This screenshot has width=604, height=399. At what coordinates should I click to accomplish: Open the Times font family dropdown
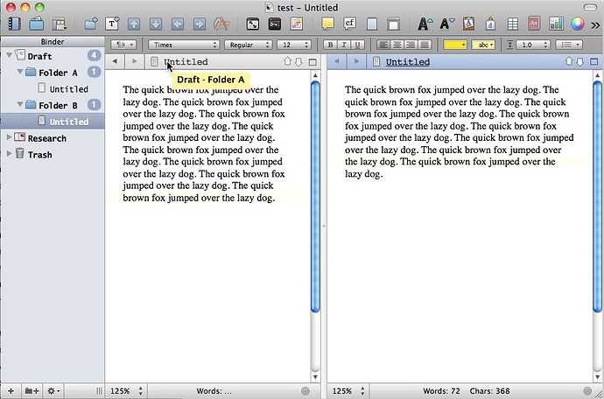click(183, 45)
